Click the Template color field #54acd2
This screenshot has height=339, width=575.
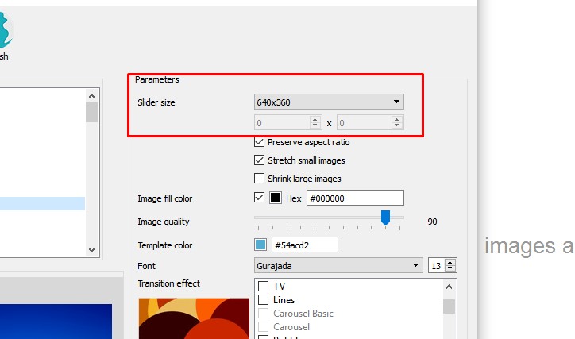click(305, 245)
